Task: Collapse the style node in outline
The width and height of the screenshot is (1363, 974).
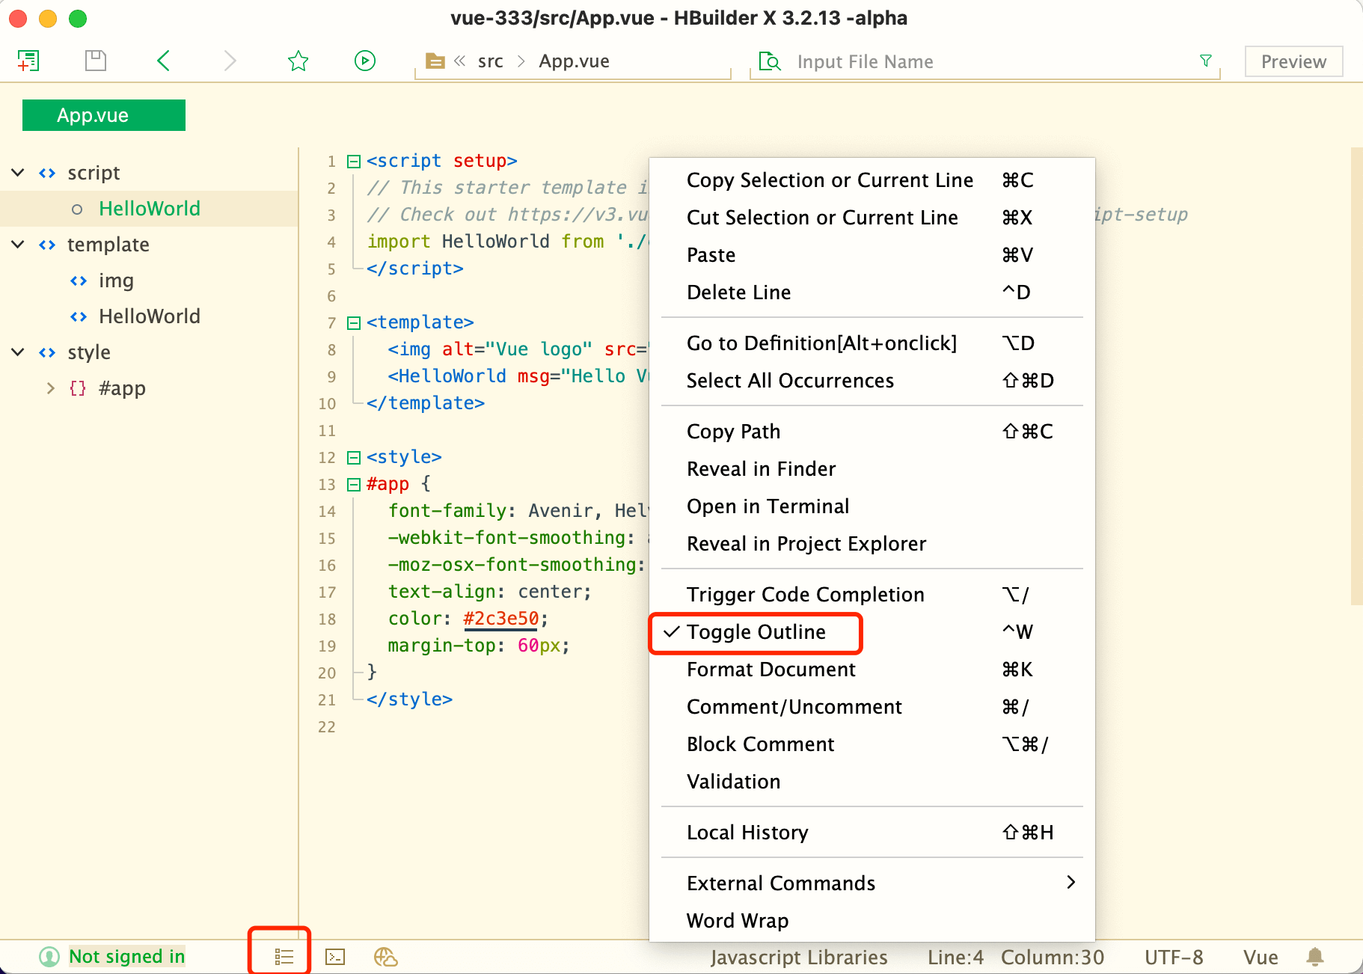Action: click(18, 352)
